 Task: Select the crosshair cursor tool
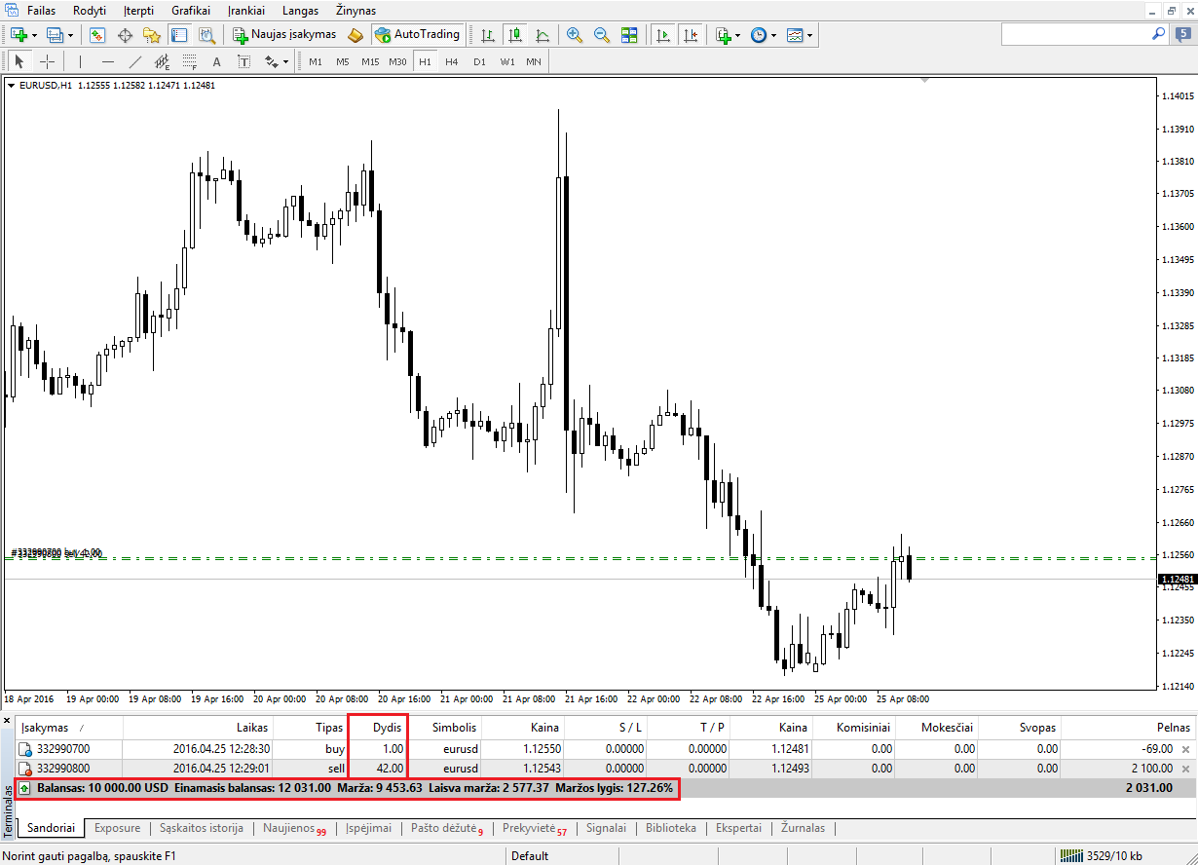tap(46, 61)
